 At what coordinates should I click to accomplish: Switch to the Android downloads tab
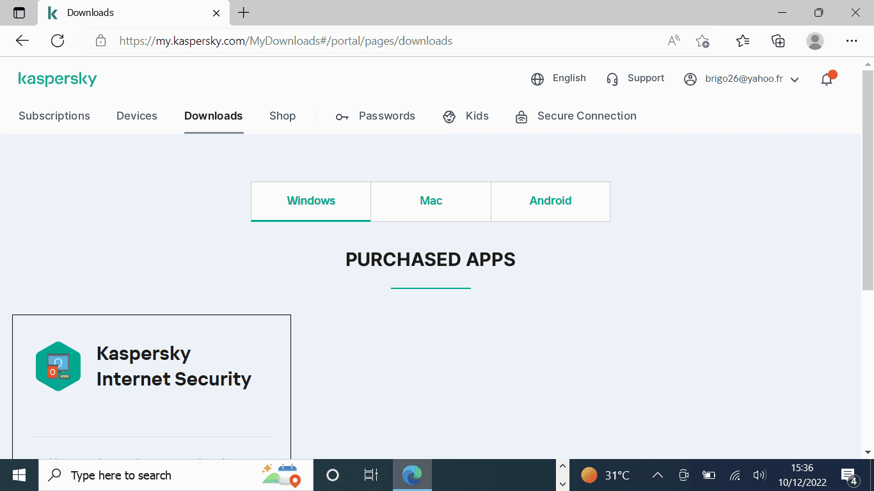[550, 201]
